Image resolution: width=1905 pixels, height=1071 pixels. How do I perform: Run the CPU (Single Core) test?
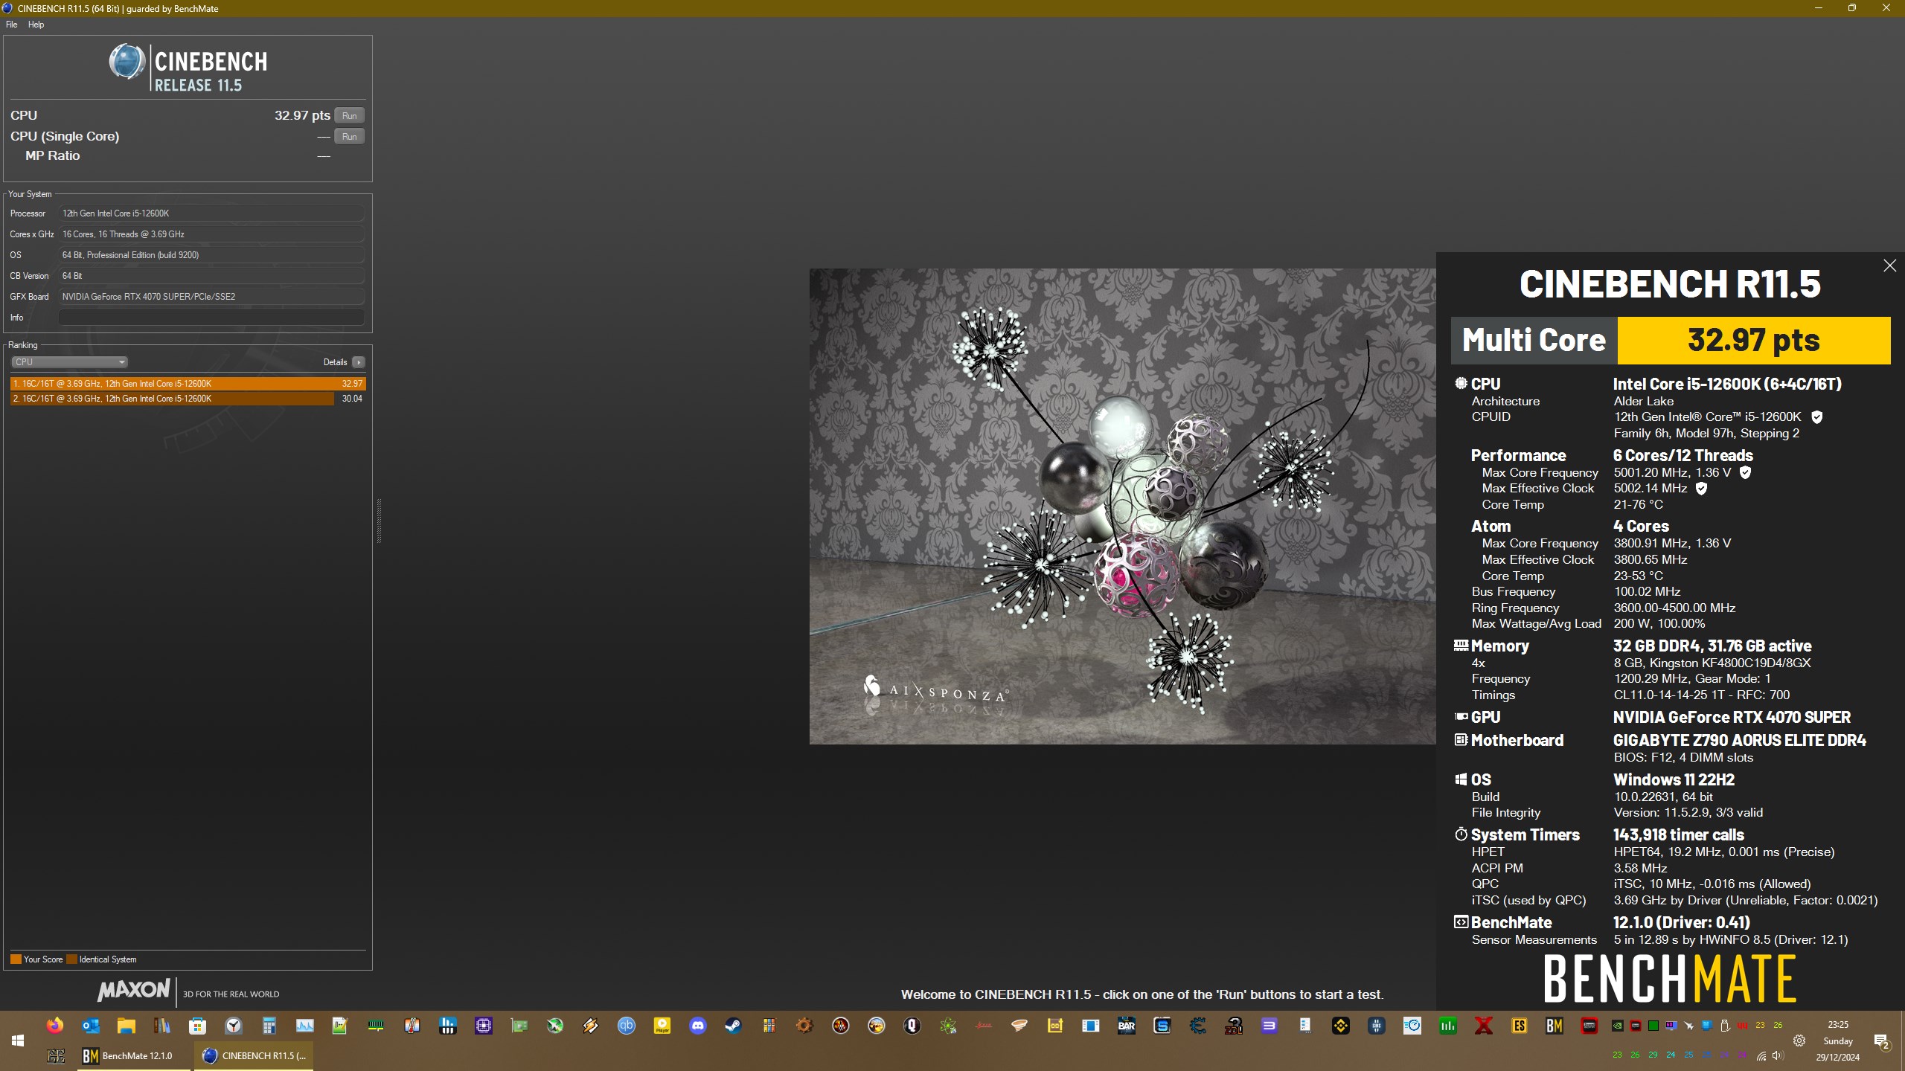(349, 136)
